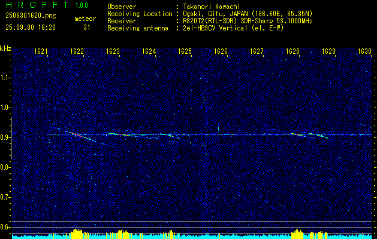The image size is (377, 239).
Task: Click the yellow power burst below 1622
Action: coord(77,234)
